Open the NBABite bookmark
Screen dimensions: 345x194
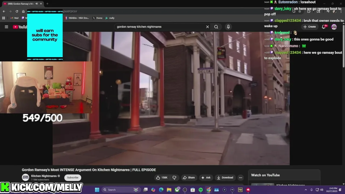pyautogui.click(x=77, y=18)
